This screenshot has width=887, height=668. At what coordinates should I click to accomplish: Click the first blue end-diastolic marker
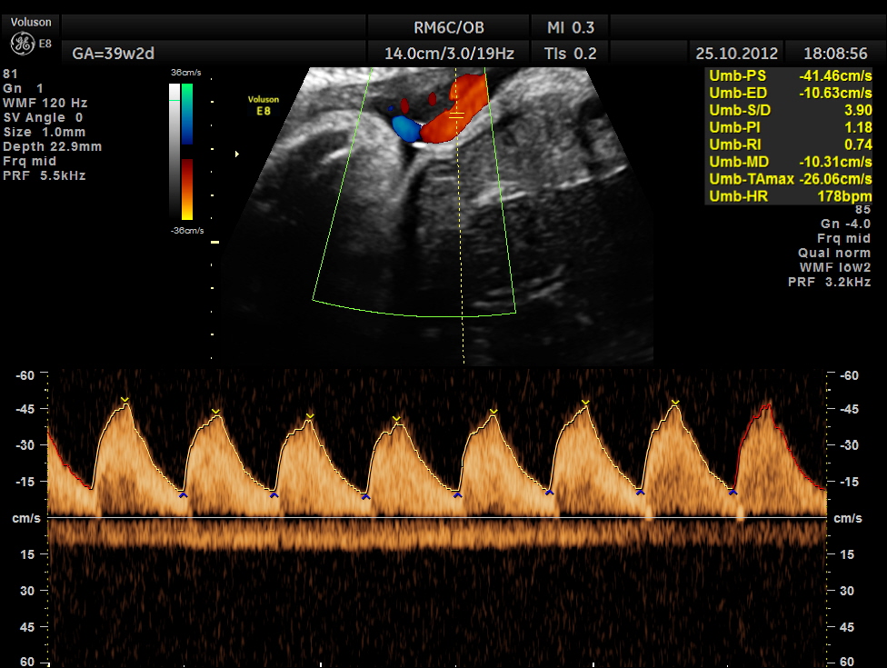coord(183,494)
